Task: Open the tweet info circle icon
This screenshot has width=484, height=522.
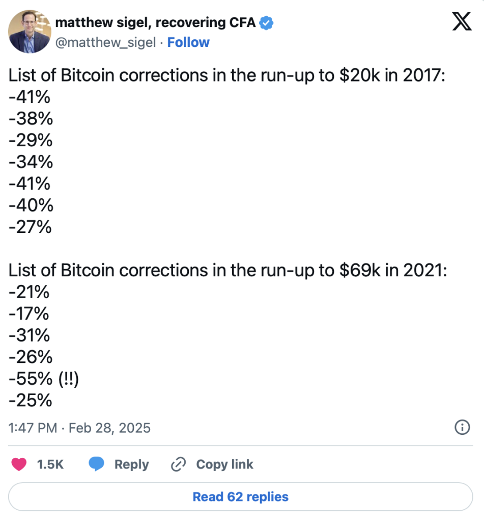Action: [x=461, y=427]
